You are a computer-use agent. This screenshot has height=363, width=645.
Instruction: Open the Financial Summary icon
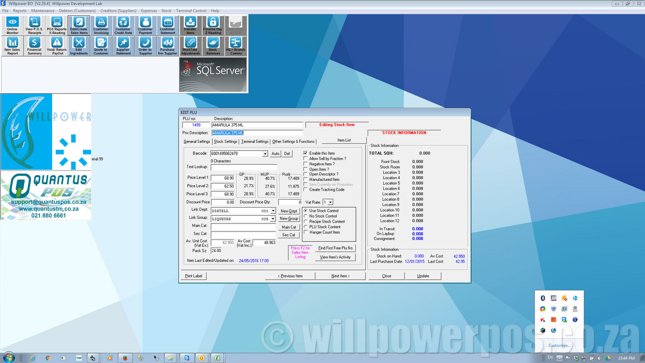(x=35, y=46)
